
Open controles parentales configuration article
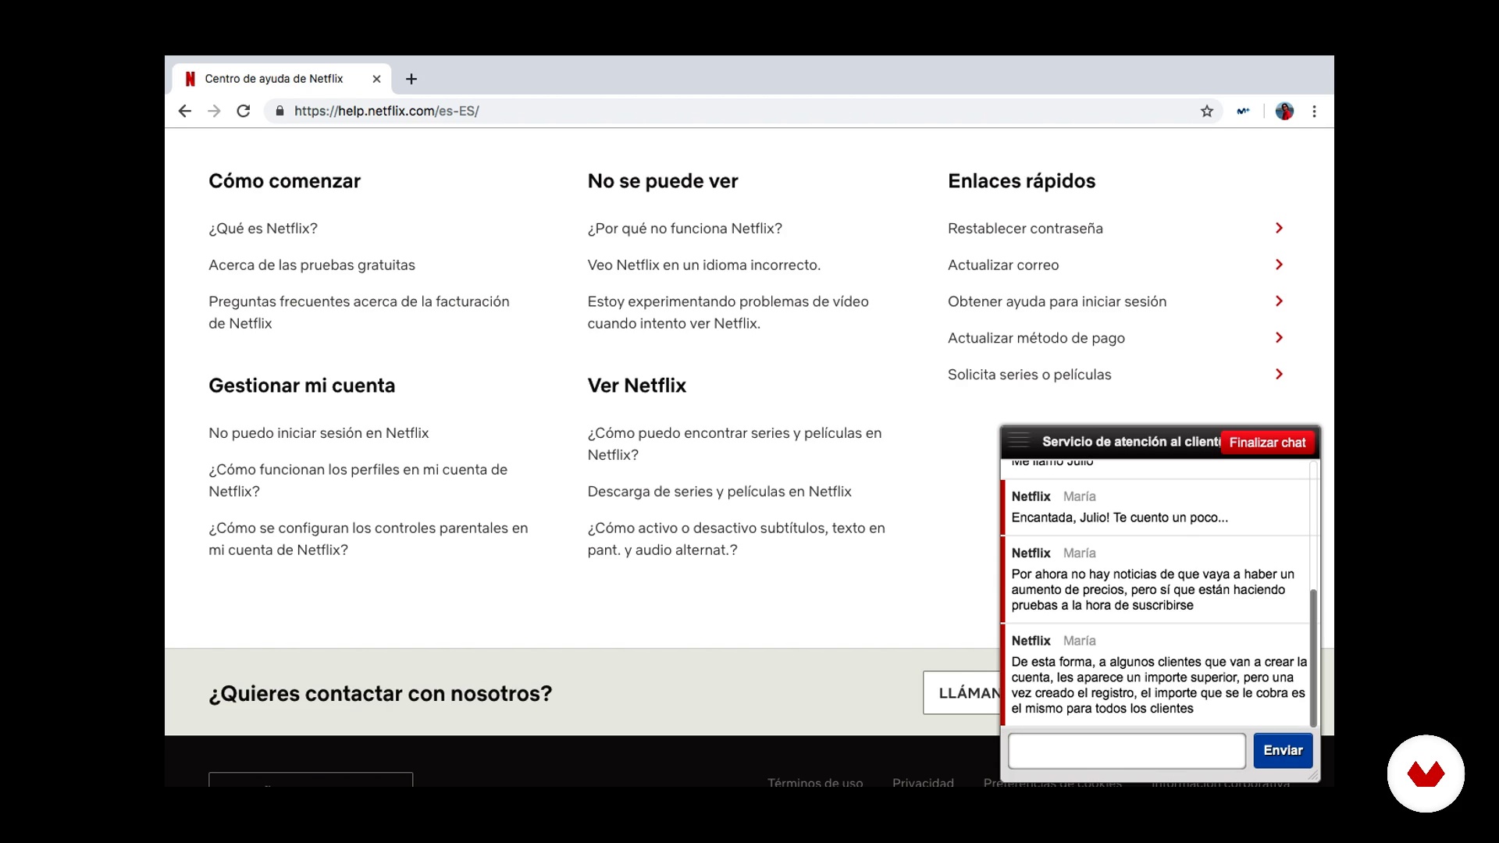pyautogui.click(x=368, y=539)
